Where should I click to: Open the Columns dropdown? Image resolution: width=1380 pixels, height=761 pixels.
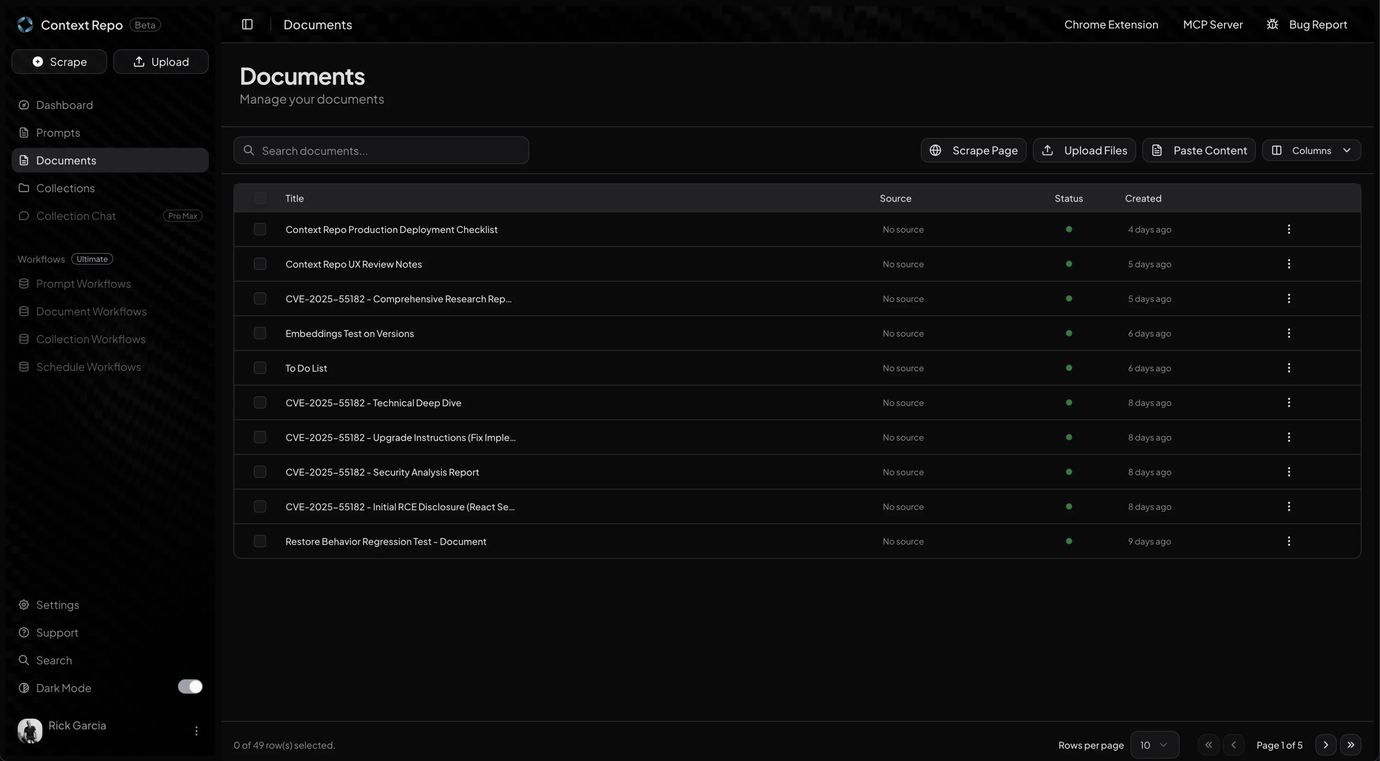point(1312,150)
